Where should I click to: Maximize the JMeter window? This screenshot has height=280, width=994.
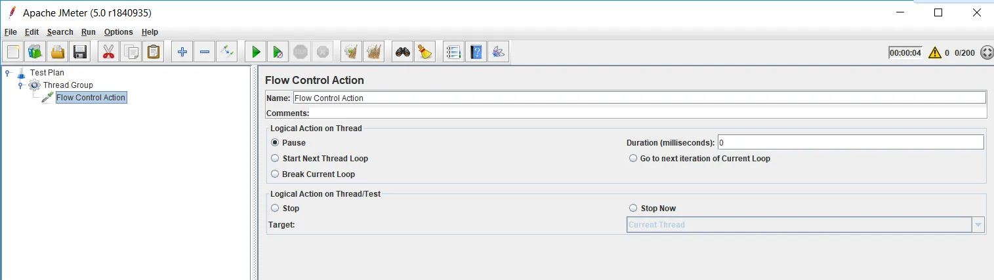(x=938, y=12)
